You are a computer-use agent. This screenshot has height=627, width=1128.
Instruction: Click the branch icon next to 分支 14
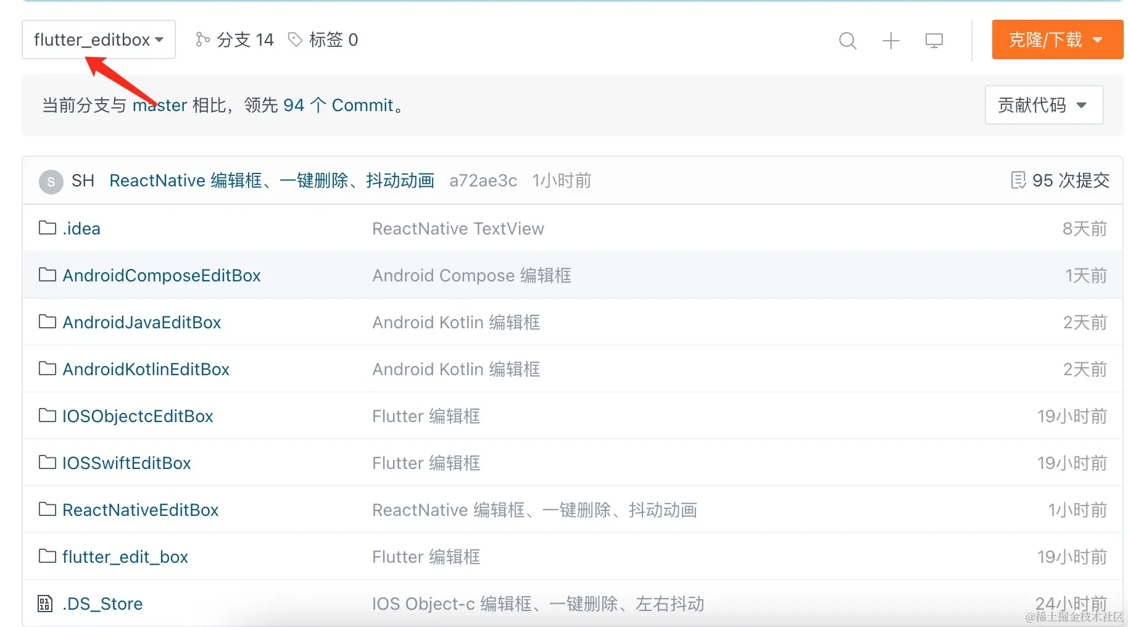pos(202,39)
